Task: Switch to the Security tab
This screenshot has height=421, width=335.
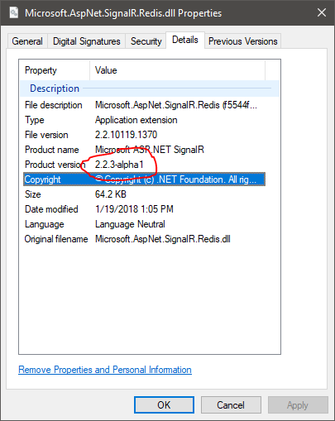Action: (x=146, y=41)
